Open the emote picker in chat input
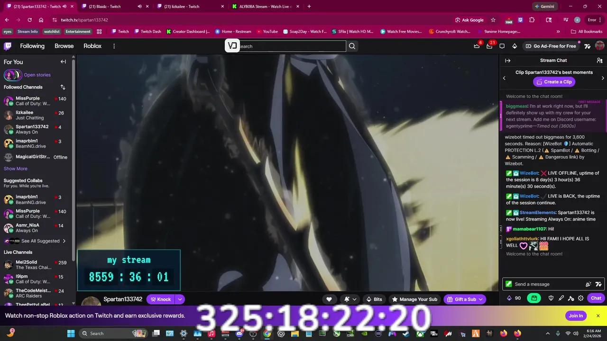 [x=588, y=284]
